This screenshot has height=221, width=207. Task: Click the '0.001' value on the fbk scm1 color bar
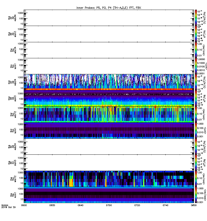click(x=200, y=202)
